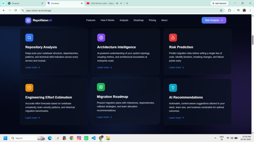Image resolution: width=254 pixels, height=142 pixels.
Task: Click the RepoVision AI logo icon
Action: tap(28, 20)
